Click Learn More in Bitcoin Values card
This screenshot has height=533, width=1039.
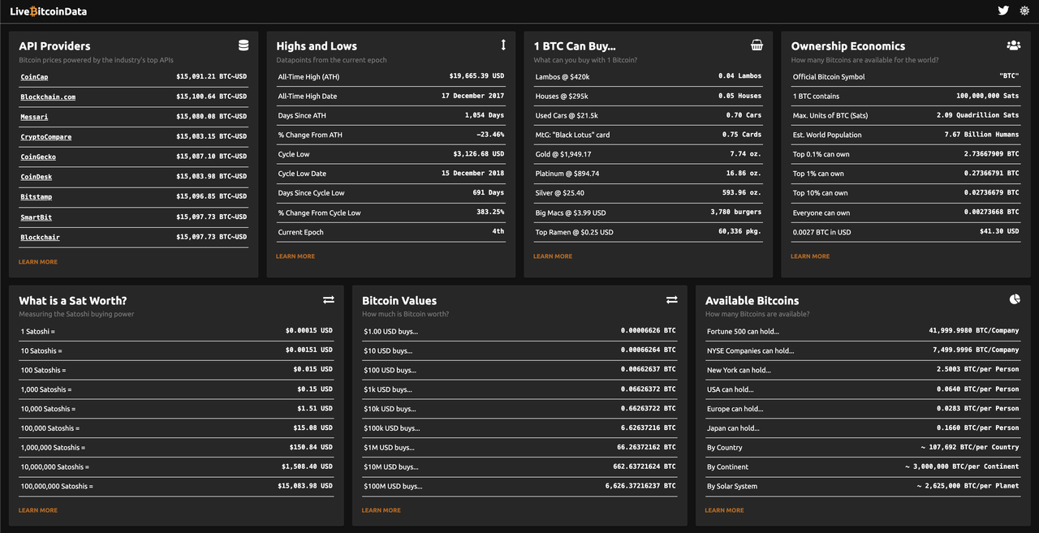[x=382, y=510]
